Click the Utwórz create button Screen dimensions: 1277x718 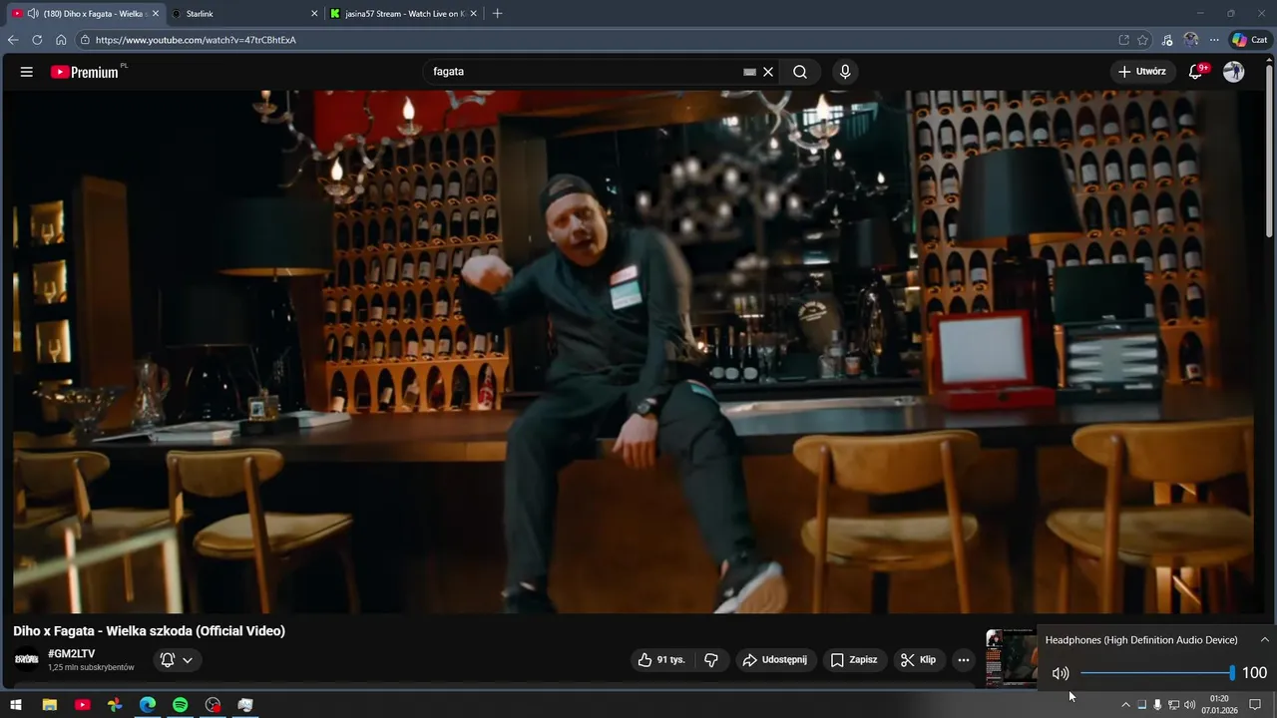pos(1142,72)
